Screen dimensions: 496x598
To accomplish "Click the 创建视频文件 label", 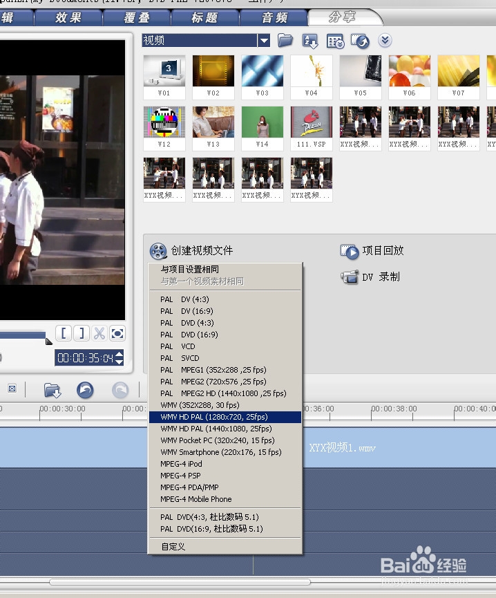I will [x=202, y=250].
